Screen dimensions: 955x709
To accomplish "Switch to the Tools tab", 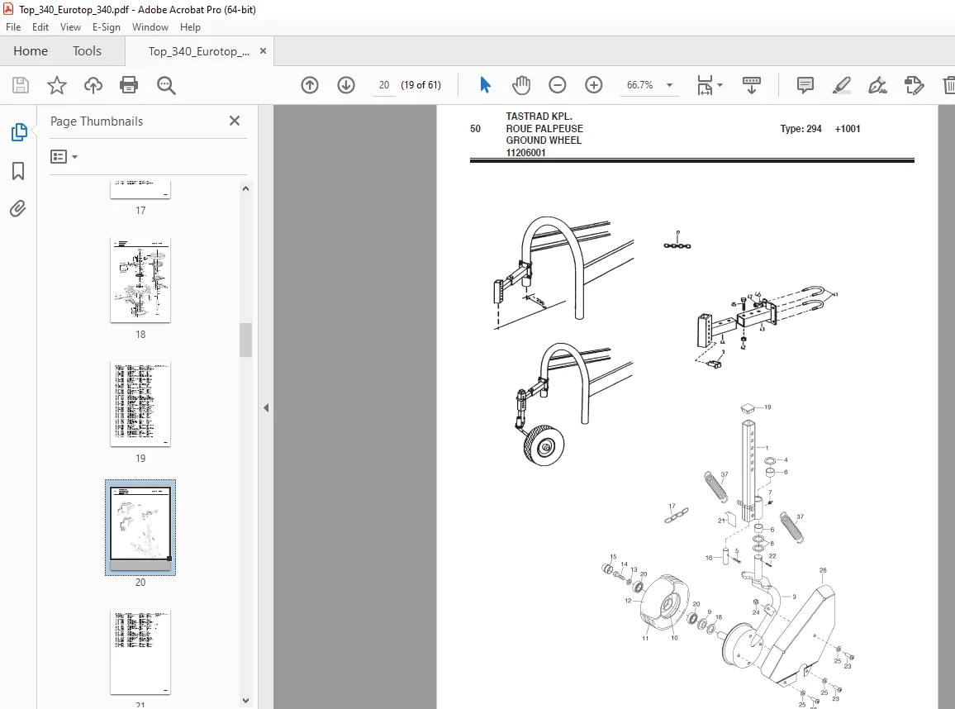I will pyautogui.click(x=87, y=51).
